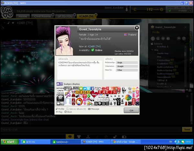Switch to the Chat Rooms tab

[x=42, y=16]
